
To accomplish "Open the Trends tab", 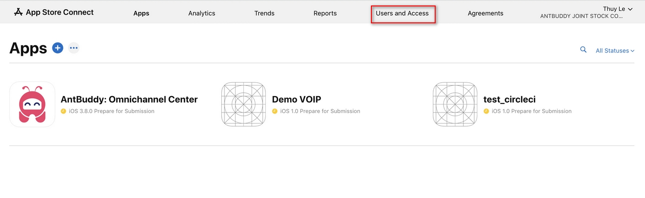I will click(264, 13).
